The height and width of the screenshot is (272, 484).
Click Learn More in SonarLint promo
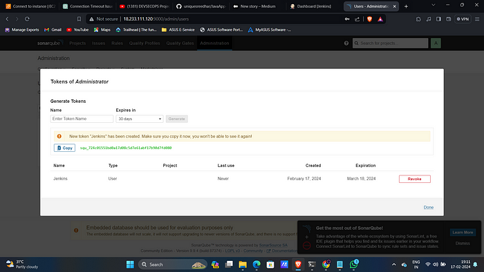(x=463, y=233)
